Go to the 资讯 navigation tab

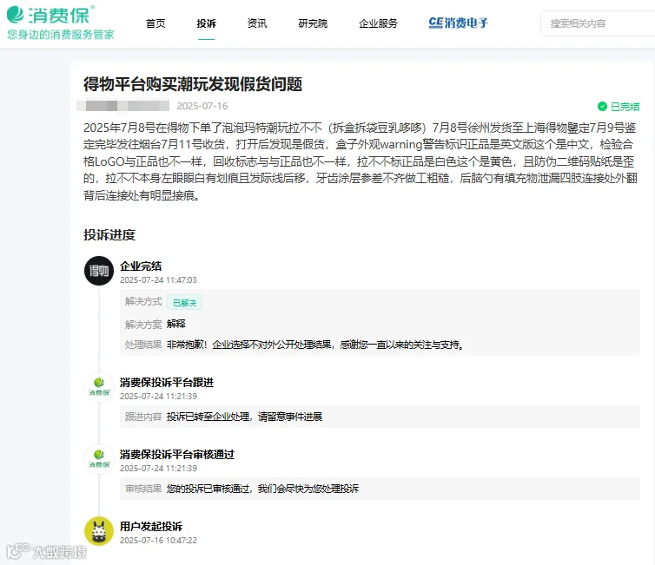[x=257, y=23]
